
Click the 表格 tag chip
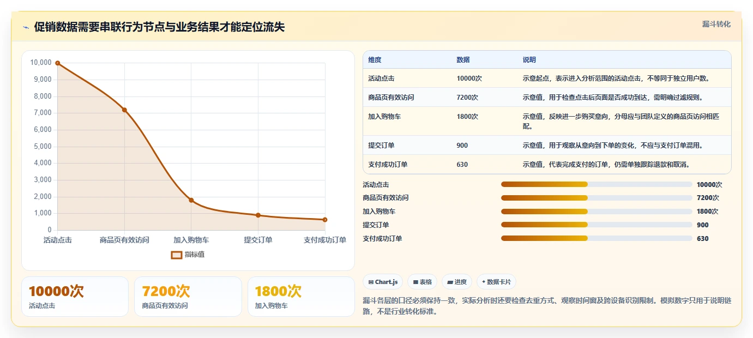coord(423,282)
